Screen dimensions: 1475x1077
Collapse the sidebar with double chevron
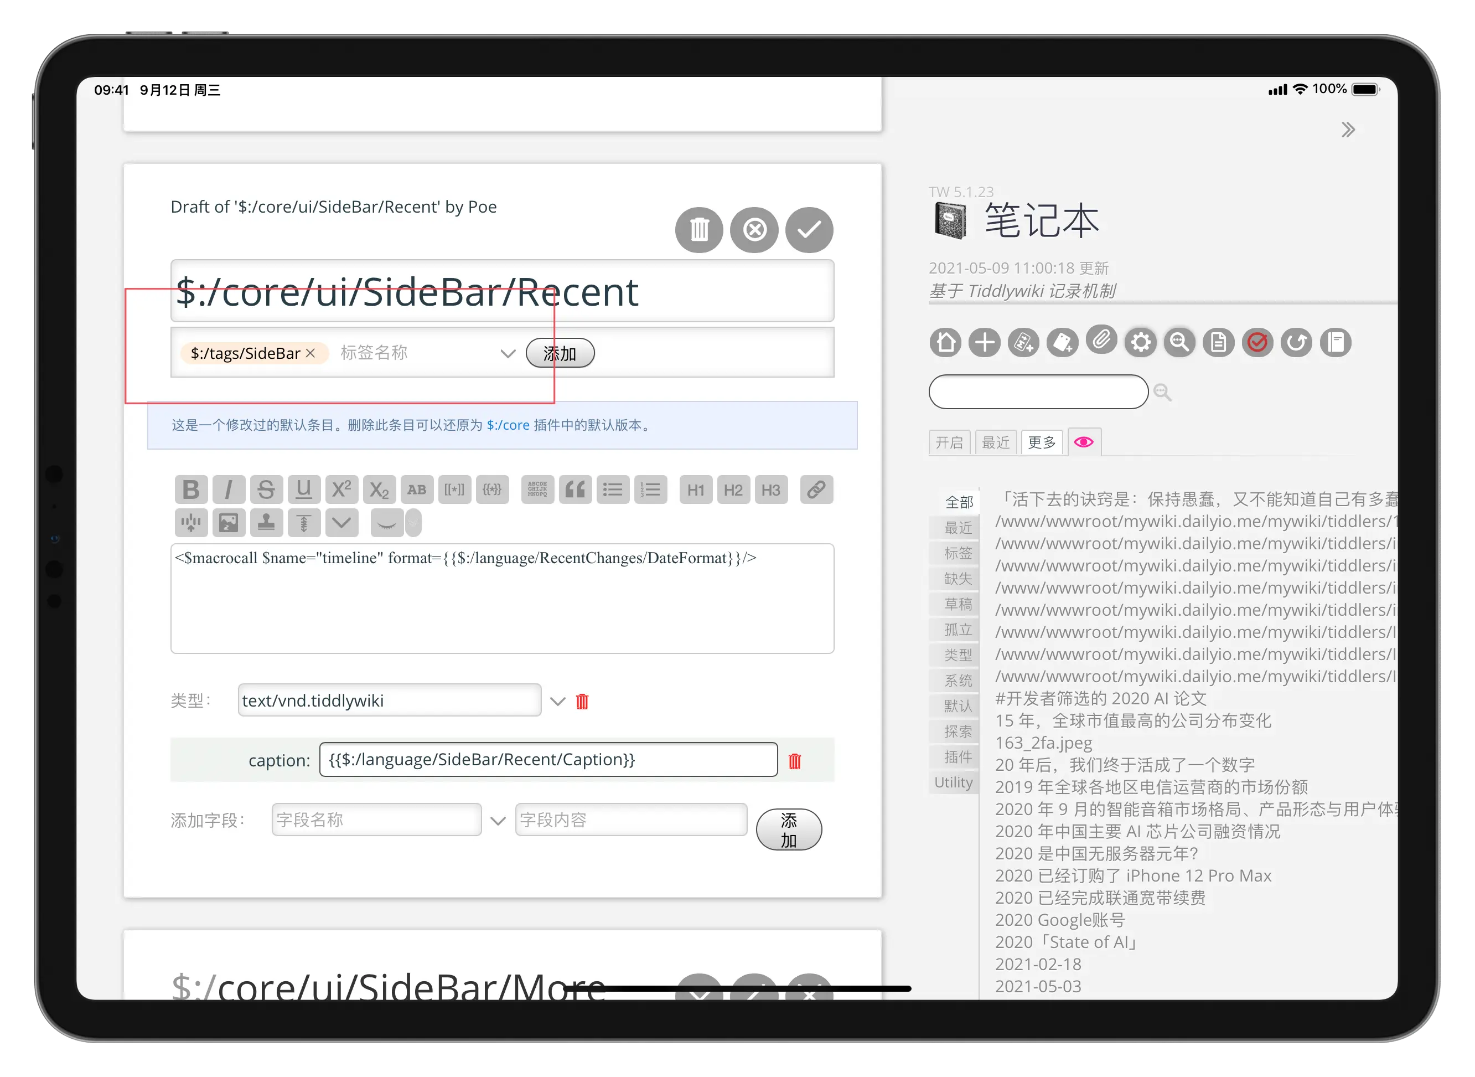pyautogui.click(x=1348, y=130)
